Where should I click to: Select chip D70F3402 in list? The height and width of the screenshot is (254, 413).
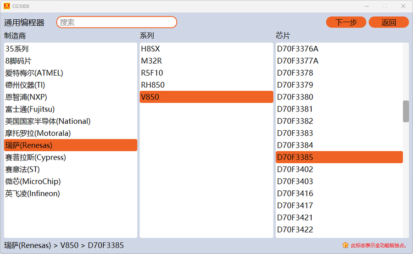pos(295,169)
